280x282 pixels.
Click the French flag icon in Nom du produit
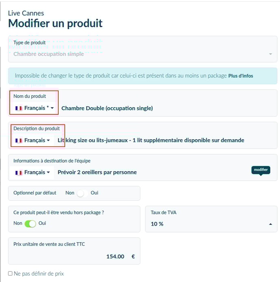(x=19, y=108)
